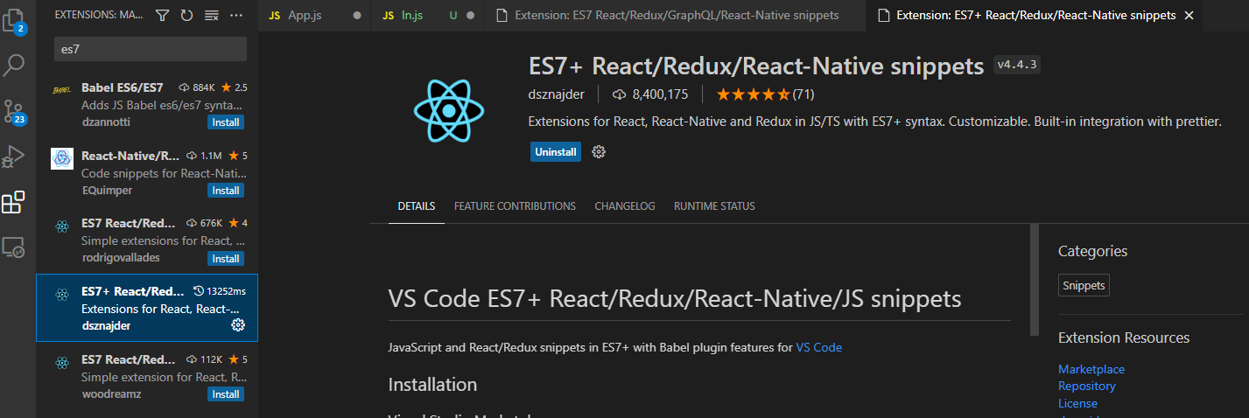Click the extension details scrollbar
Screen dimensions: 1249x418
(1035, 280)
